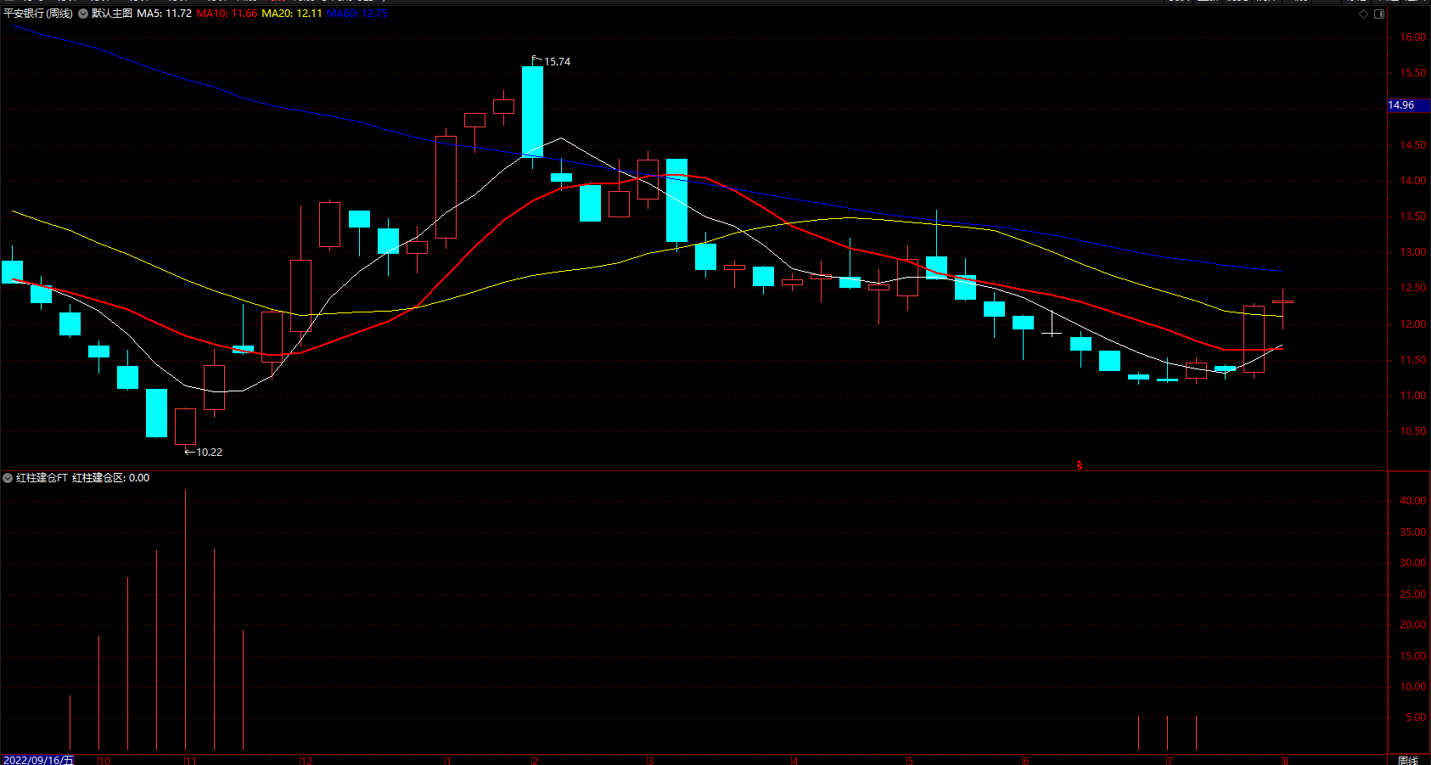This screenshot has height=765, width=1431.
Task: Click the yellow MA20: 12.11 label
Action: pos(292,14)
